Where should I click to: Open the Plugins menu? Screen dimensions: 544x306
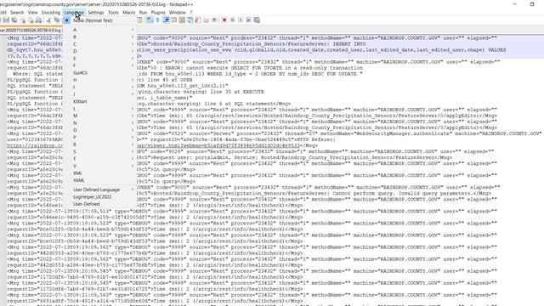158,13
